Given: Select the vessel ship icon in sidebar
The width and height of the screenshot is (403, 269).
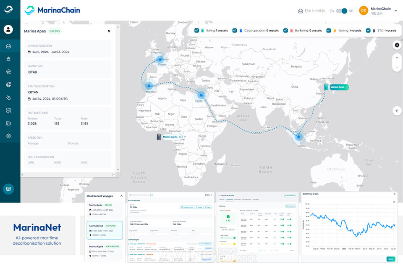Looking at the screenshot, I should click(8, 59).
